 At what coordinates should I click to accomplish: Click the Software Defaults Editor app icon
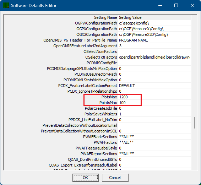(6, 6)
